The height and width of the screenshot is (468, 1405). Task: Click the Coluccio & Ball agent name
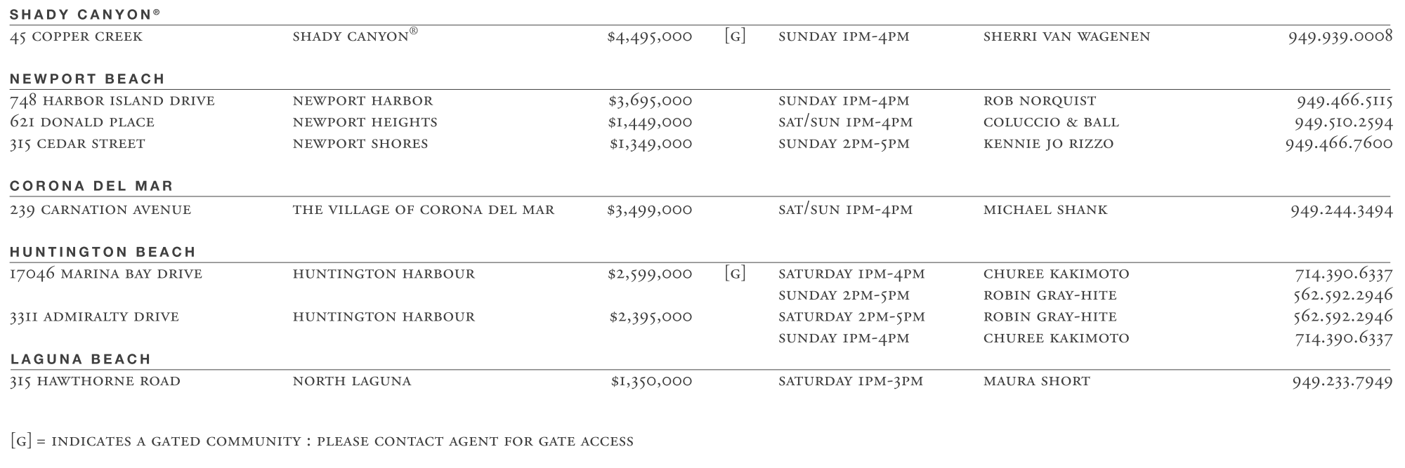click(x=1051, y=122)
